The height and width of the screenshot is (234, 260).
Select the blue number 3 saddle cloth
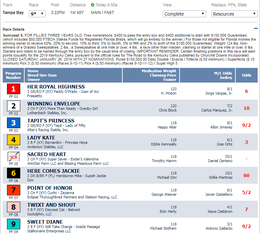[x=14, y=123]
